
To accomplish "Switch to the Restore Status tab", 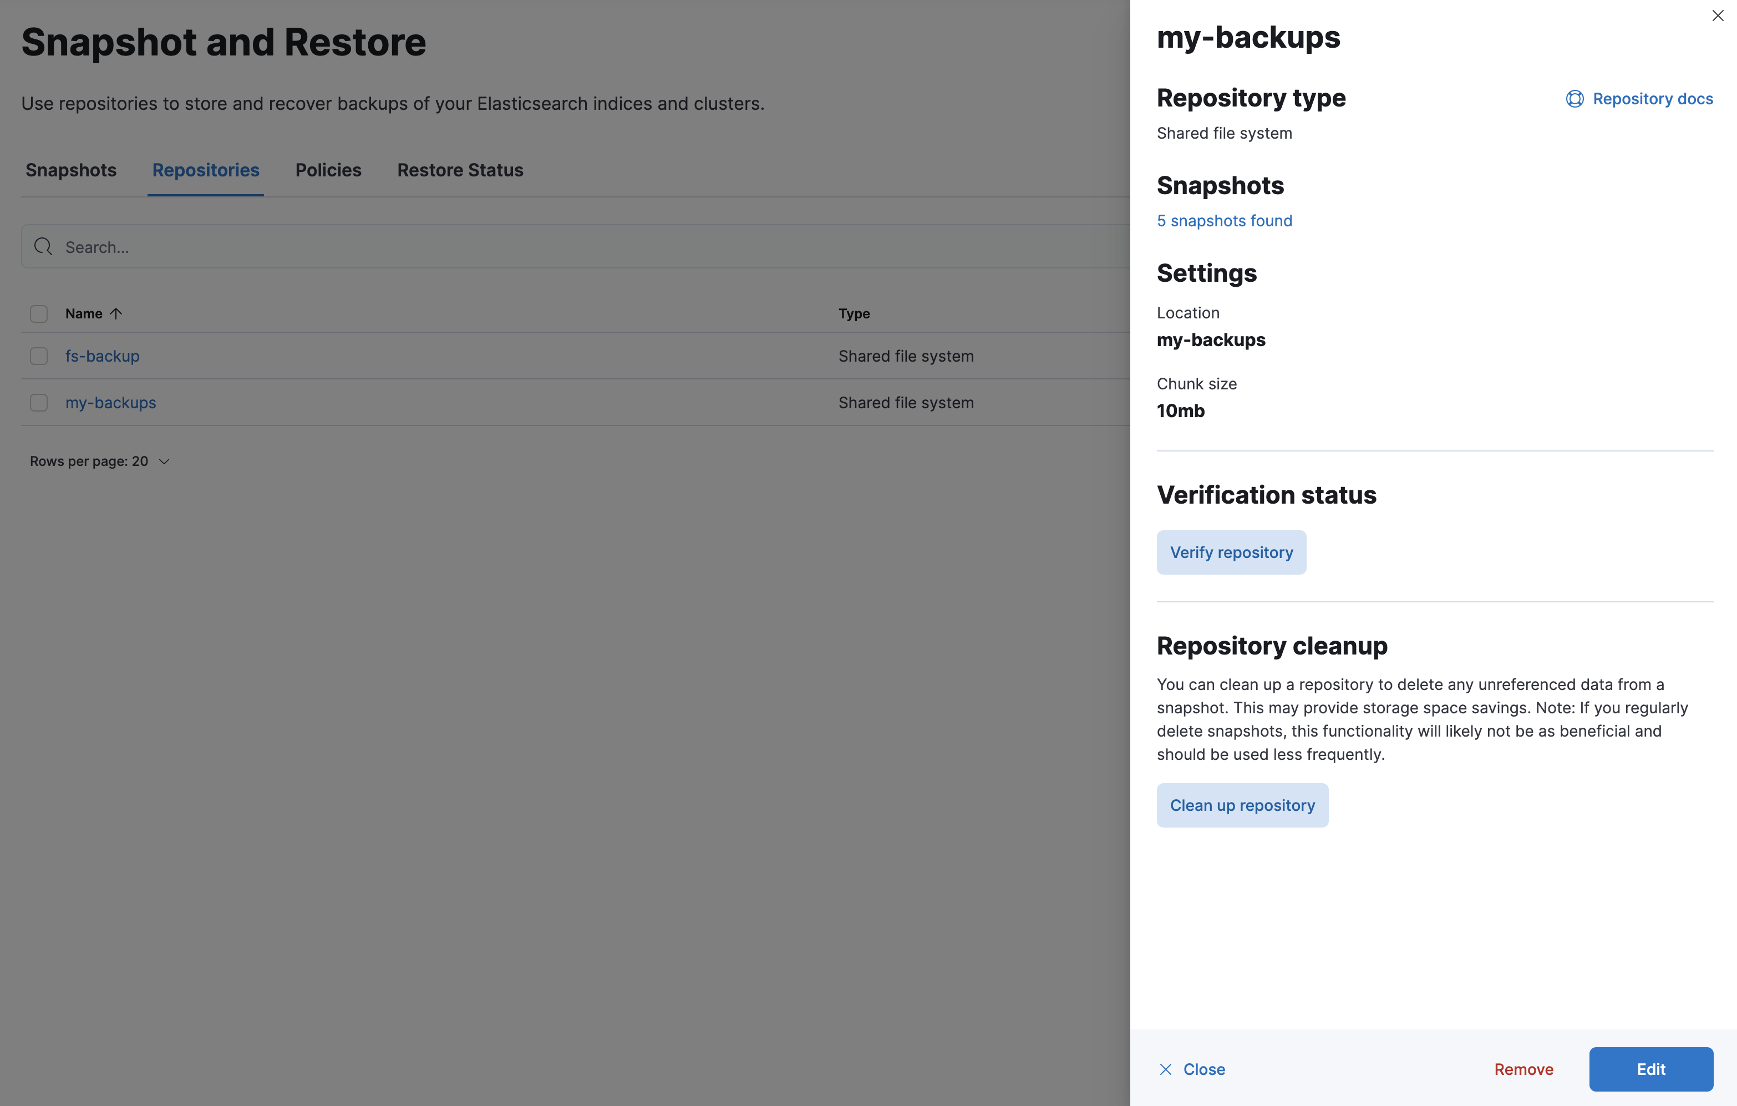I will [x=460, y=170].
